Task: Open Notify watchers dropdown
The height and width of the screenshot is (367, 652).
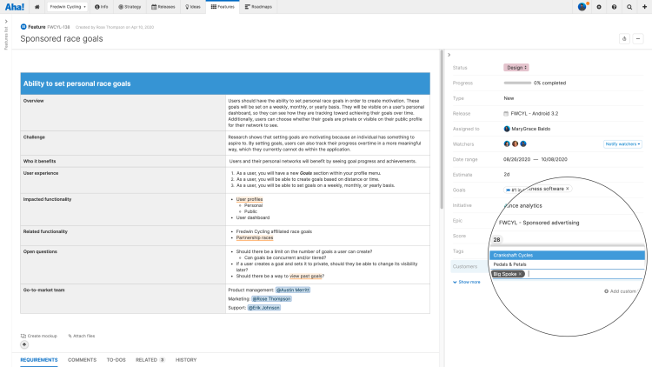Action: point(622,144)
